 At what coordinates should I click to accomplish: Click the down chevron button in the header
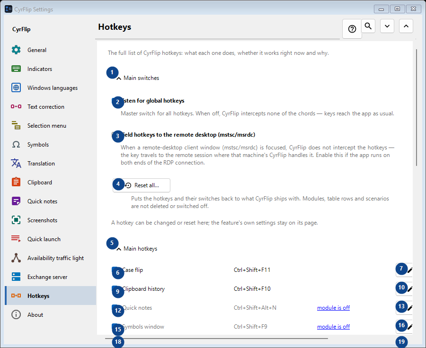[387, 26]
